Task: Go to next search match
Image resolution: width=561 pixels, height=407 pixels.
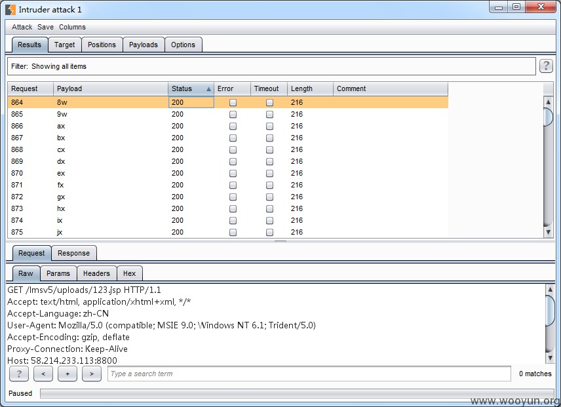Action: click(92, 374)
